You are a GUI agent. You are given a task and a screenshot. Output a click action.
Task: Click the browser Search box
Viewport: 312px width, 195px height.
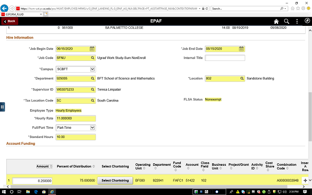pyautogui.click(x=246, y=9)
